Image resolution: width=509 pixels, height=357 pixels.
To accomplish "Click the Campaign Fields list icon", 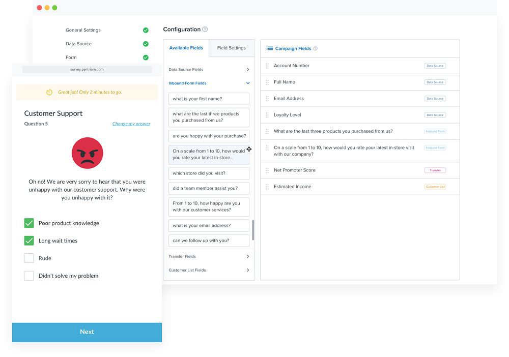I will 270,49.
